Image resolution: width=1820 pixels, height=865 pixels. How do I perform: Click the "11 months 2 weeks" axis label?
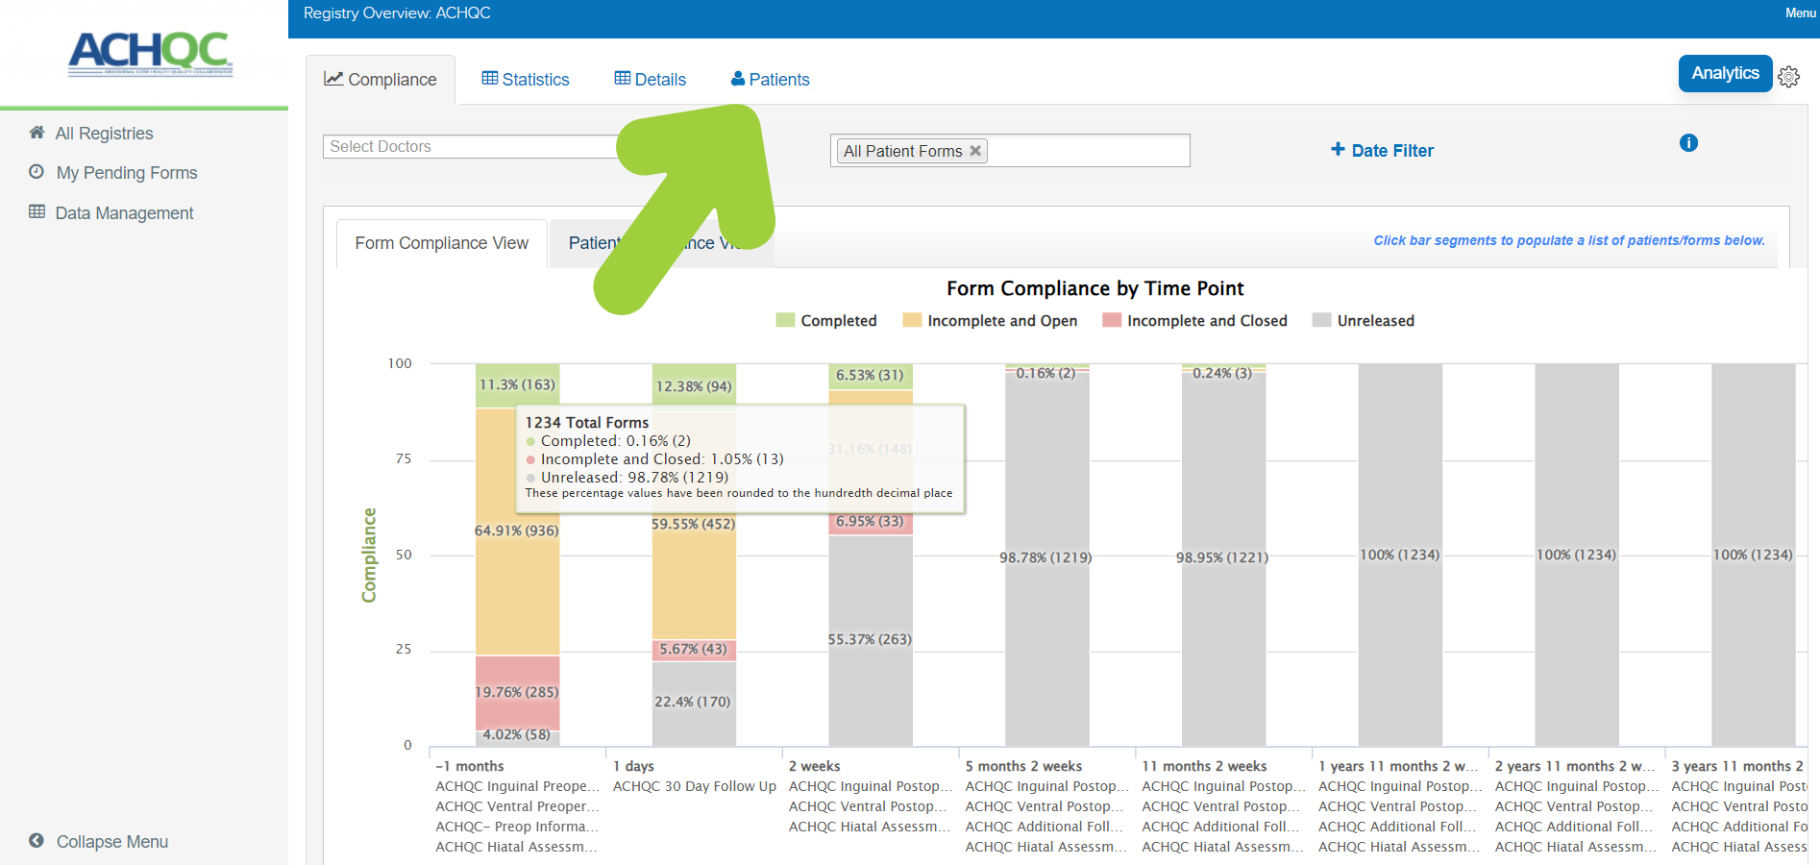click(1205, 766)
